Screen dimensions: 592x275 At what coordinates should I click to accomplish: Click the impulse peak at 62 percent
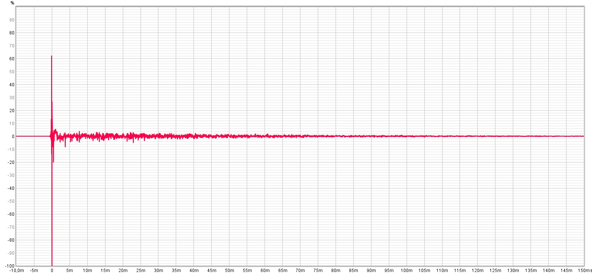pos(51,57)
